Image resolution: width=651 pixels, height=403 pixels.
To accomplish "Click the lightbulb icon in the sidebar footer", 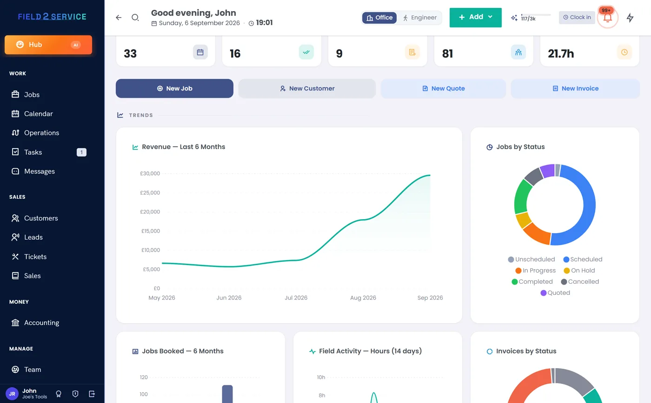I will 59,394.
